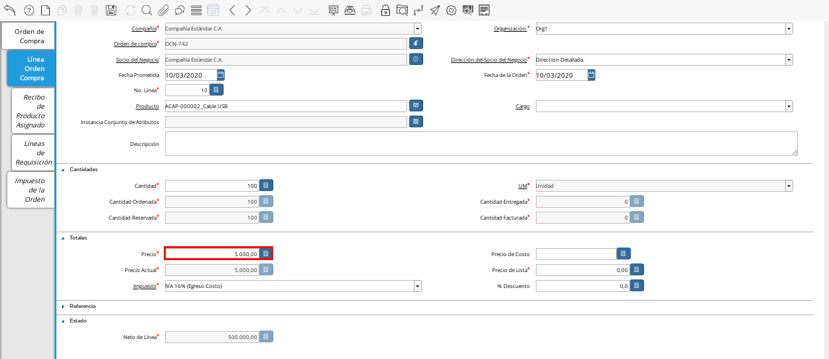Click into the Descripción text area
The width and height of the screenshot is (829, 359).
(481, 143)
